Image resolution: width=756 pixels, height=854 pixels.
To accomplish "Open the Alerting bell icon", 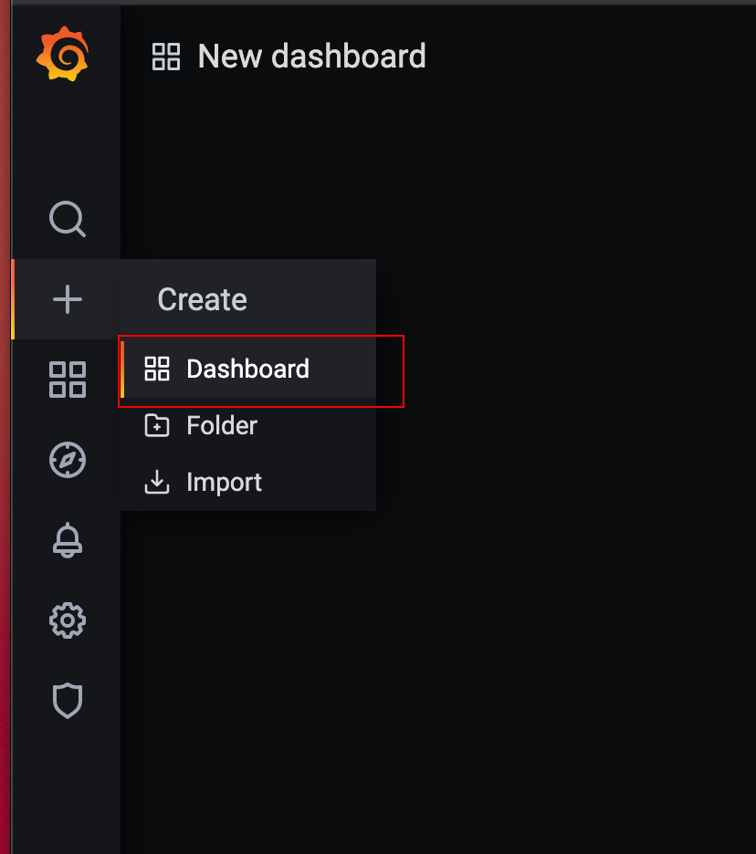I will 67,540.
